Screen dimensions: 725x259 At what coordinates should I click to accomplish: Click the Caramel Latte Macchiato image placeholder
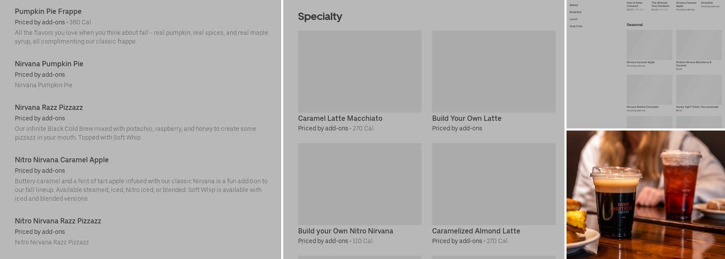[x=359, y=71]
